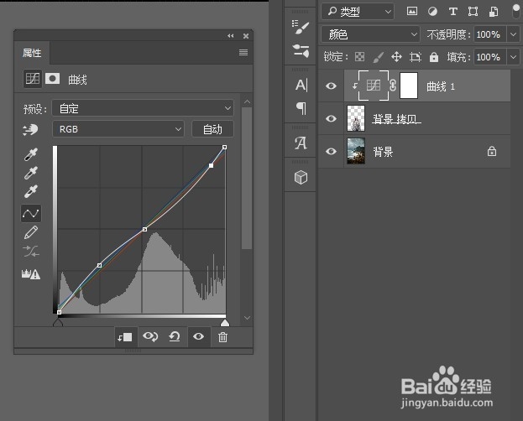This screenshot has width=523, height=421.
Task: Open the fill slider dropdown arrow
Action: (x=513, y=57)
